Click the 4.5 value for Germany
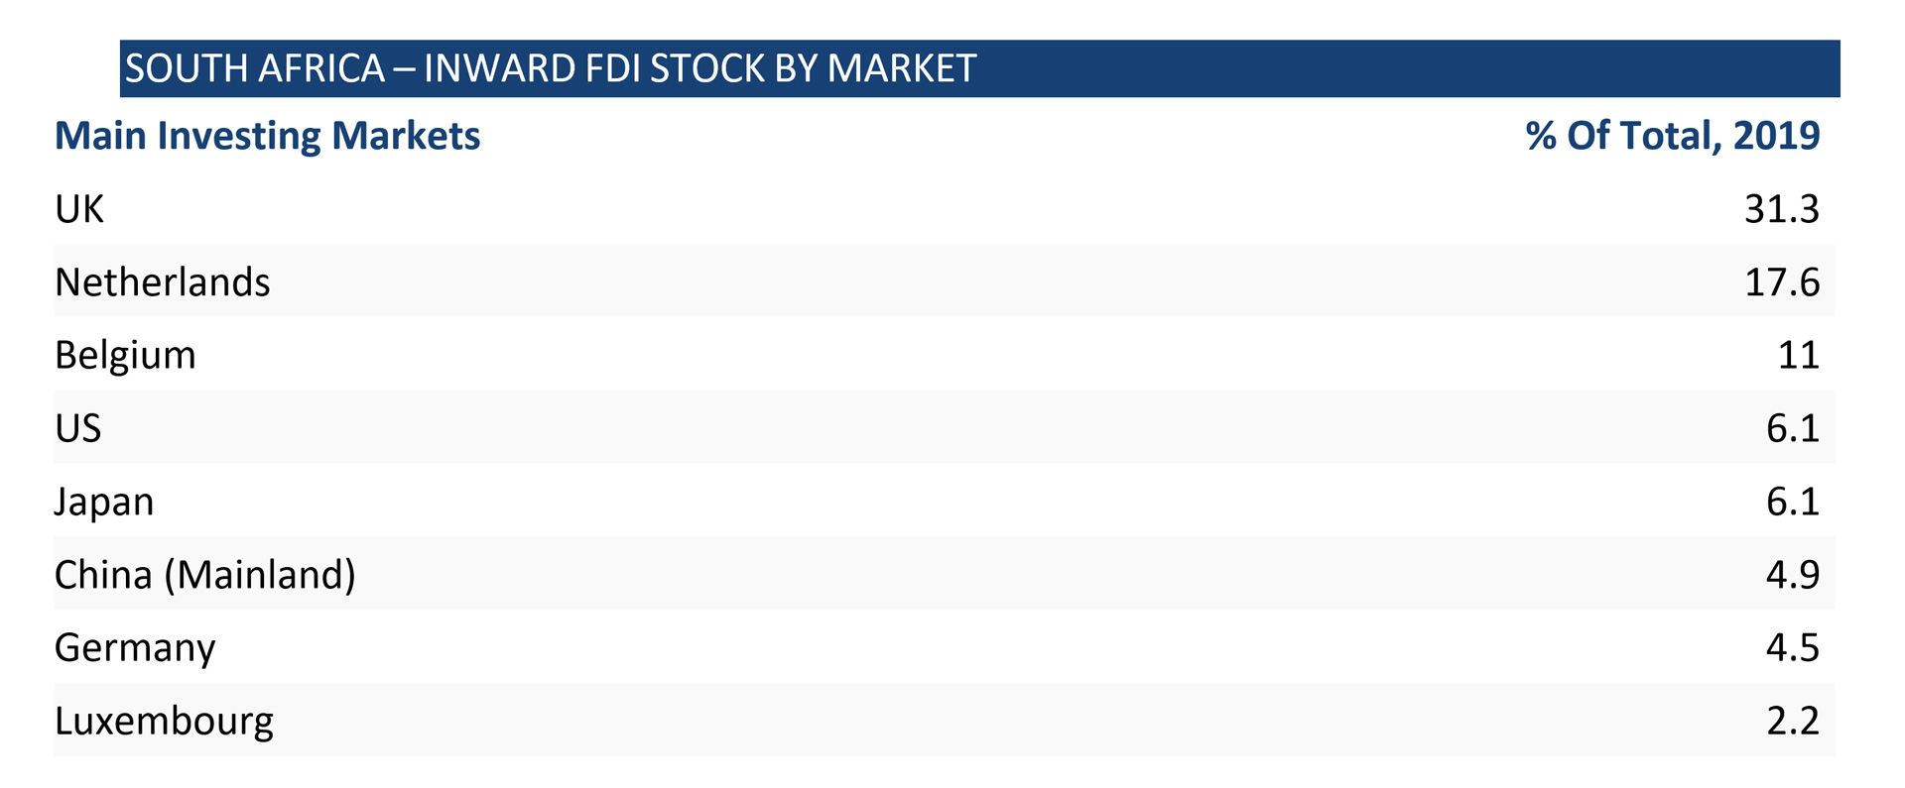The height and width of the screenshot is (788, 1905). [1792, 647]
